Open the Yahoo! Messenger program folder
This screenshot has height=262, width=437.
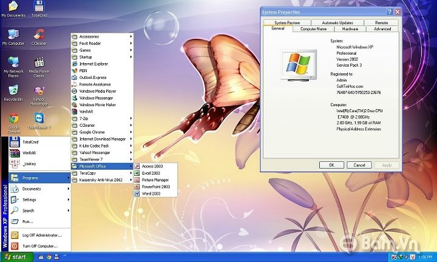[x=103, y=153]
